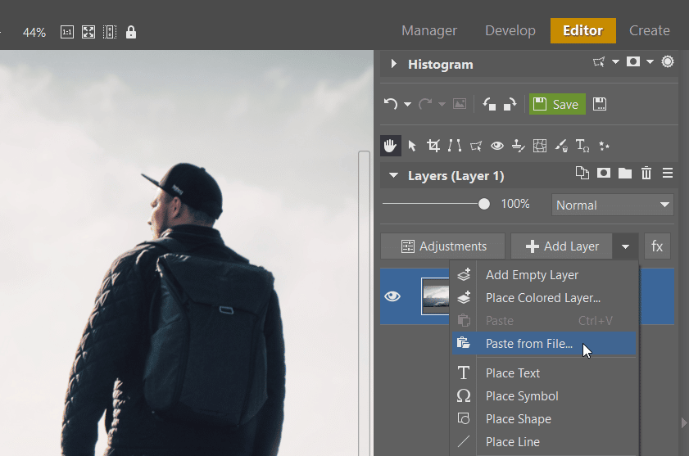
Task: Click the Adjustments button
Action: pyautogui.click(x=443, y=246)
